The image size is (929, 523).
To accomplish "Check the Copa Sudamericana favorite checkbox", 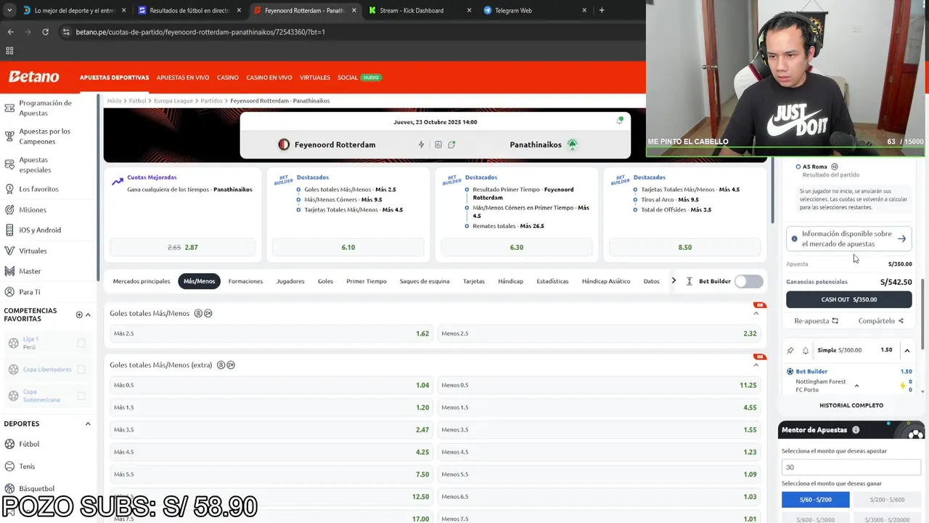I will (81, 396).
